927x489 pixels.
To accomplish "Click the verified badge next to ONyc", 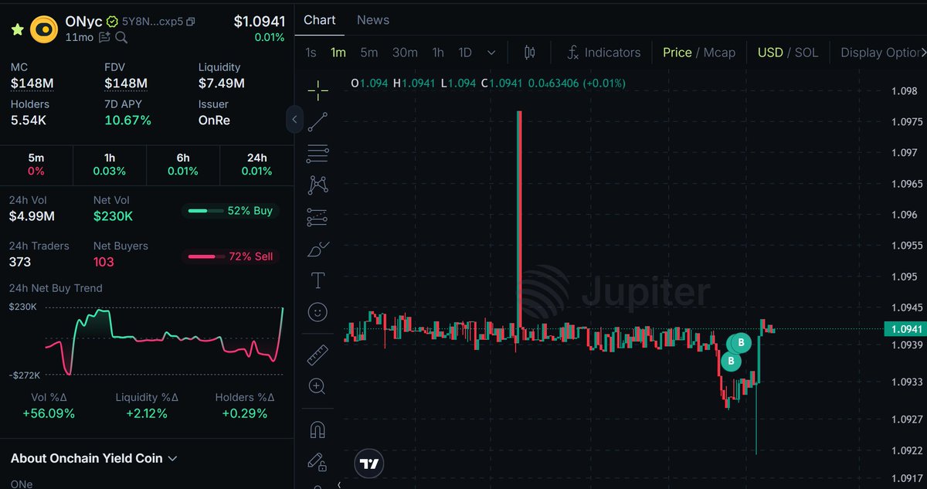I will pos(112,22).
